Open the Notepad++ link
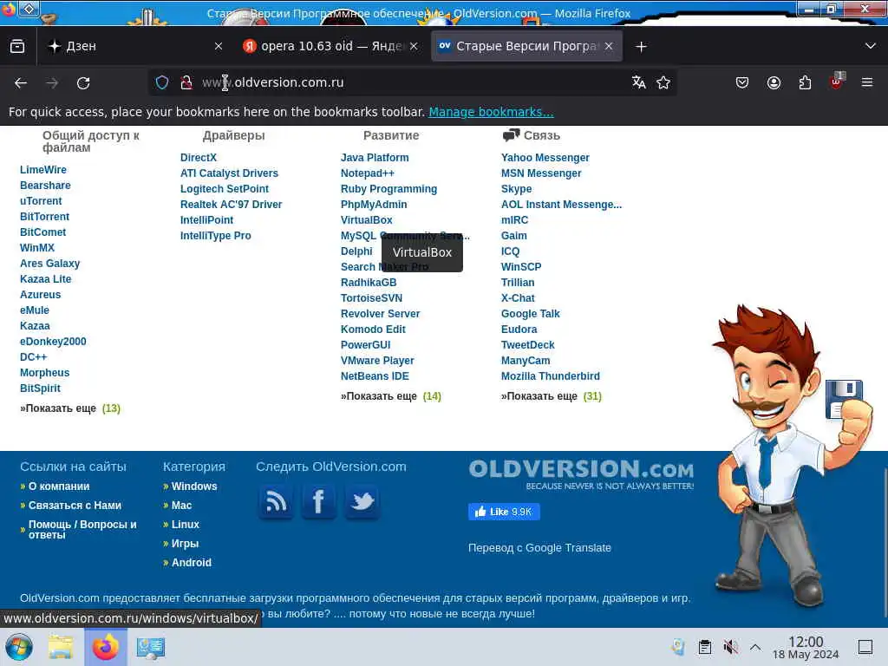The width and height of the screenshot is (888, 666). tap(368, 173)
